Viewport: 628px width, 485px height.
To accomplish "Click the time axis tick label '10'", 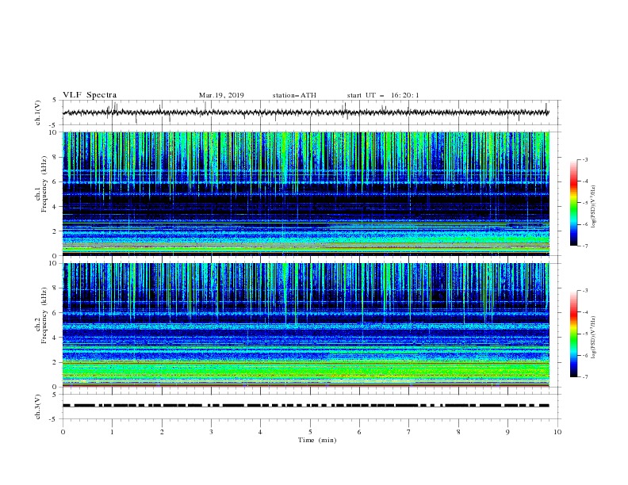I will tap(557, 432).
